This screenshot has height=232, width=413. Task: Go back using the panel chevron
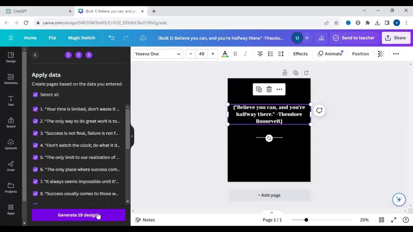pyautogui.click(x=35, y=55)
